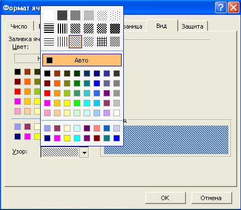
Task: Select thick diagonal stripes pattern
Action: point(89,29)
